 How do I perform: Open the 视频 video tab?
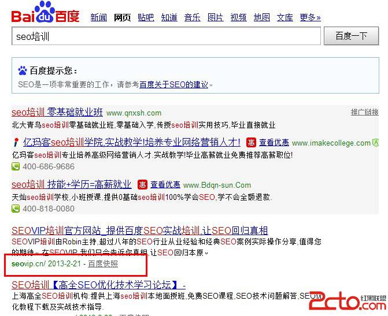[239, 17]
